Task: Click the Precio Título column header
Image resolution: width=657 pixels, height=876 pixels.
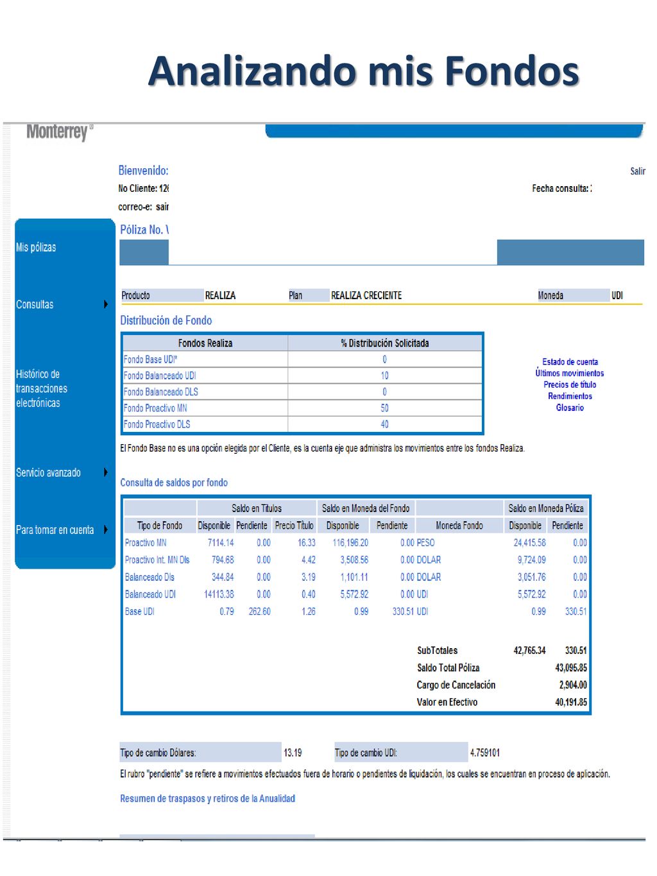Action: 294,526
